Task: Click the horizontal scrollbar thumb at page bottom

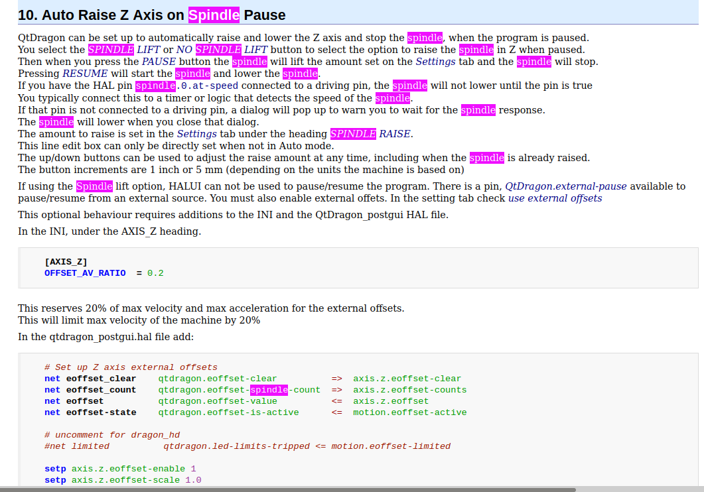Action: pos(287,489)
